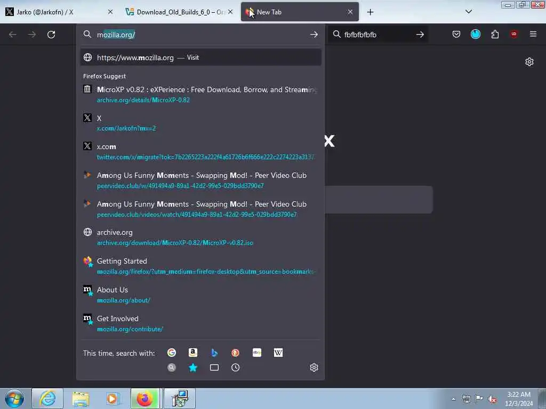The image size is (546, 409).
Task: Open the x.com twitter migrate suggestion
Action: (x=200, y=152)
